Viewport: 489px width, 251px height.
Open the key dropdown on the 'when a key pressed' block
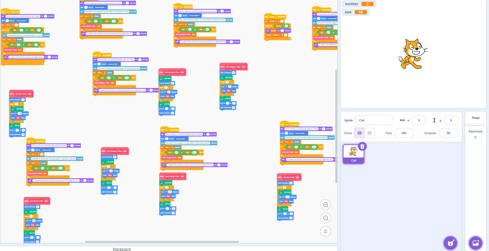point(287,124)
